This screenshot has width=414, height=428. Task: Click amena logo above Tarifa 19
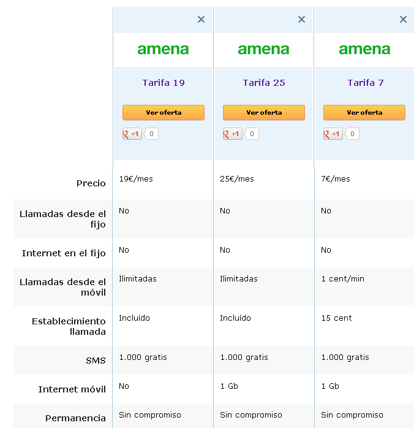(163, 49)
